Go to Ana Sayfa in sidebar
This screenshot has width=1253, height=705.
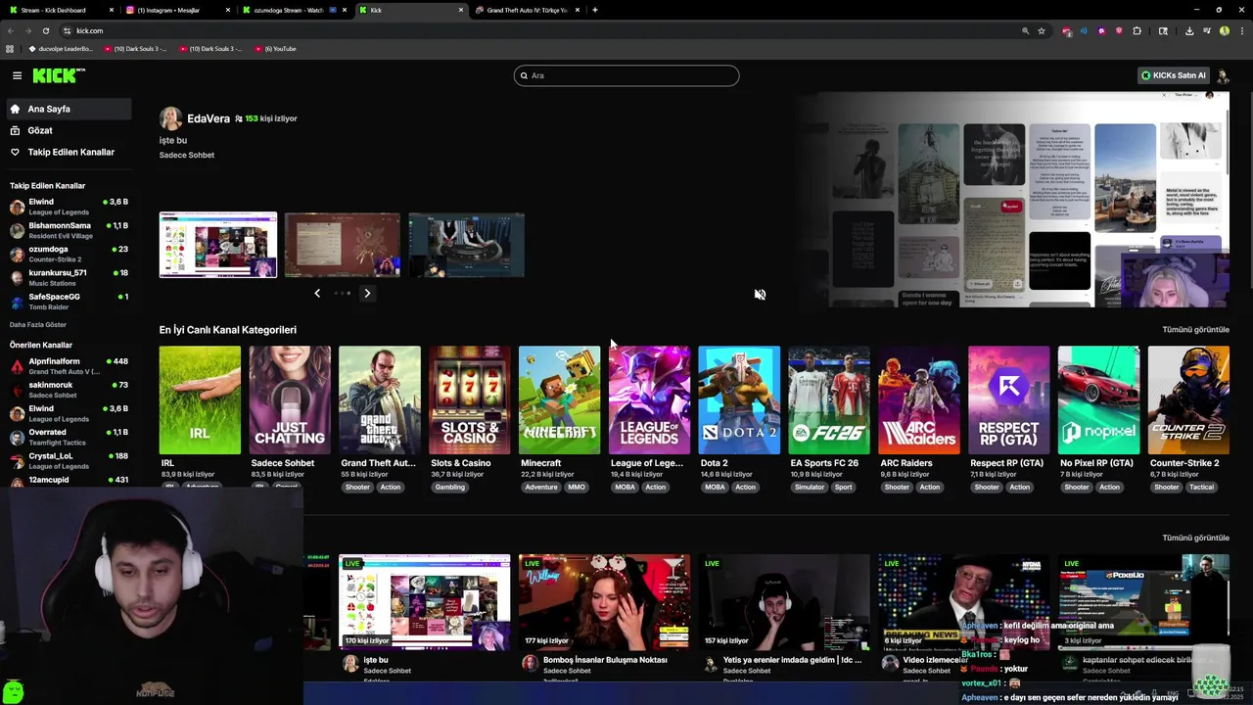click(69, 109)
